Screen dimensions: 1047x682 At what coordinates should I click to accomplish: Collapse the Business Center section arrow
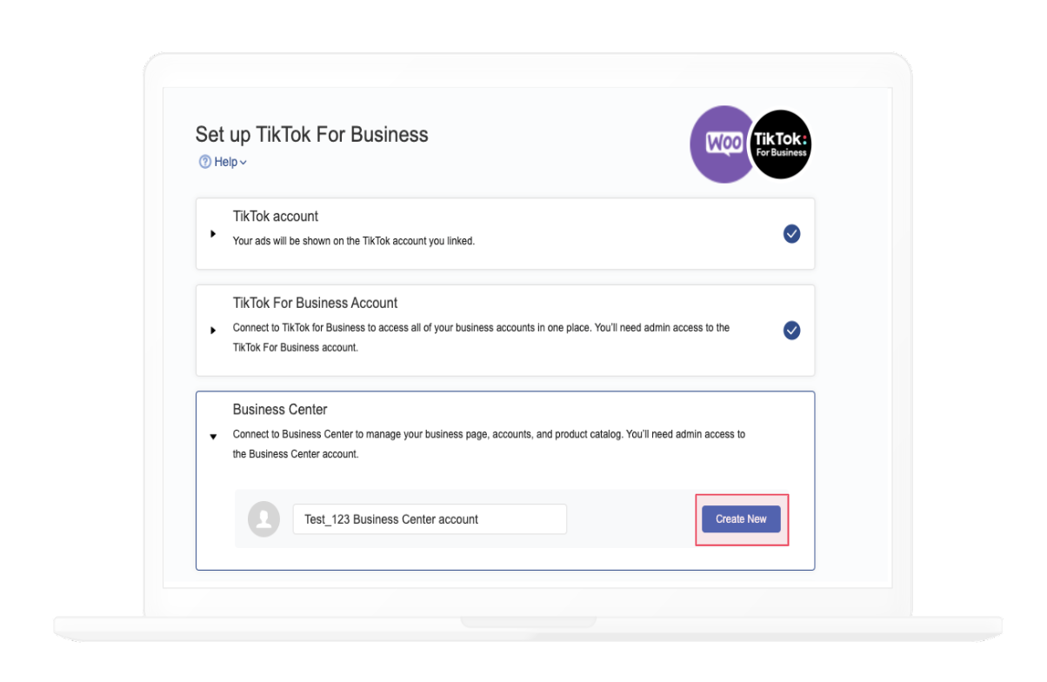[213, 437]
